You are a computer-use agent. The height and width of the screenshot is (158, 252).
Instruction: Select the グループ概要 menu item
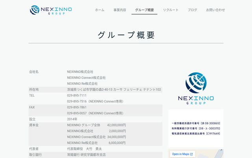coord(145,10)
